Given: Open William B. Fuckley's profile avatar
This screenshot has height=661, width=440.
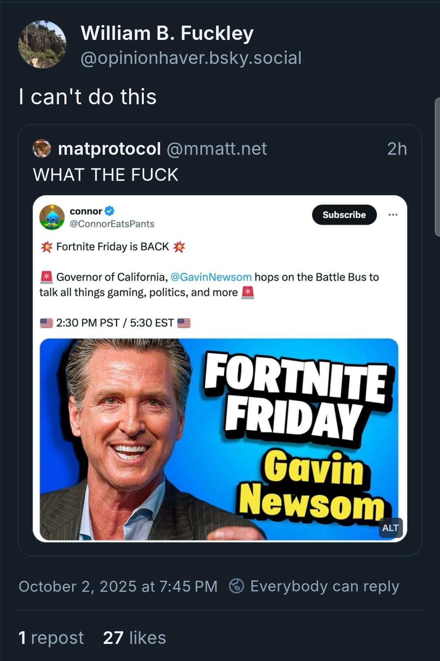Looking at the screenshot, I should click(42, 44).
